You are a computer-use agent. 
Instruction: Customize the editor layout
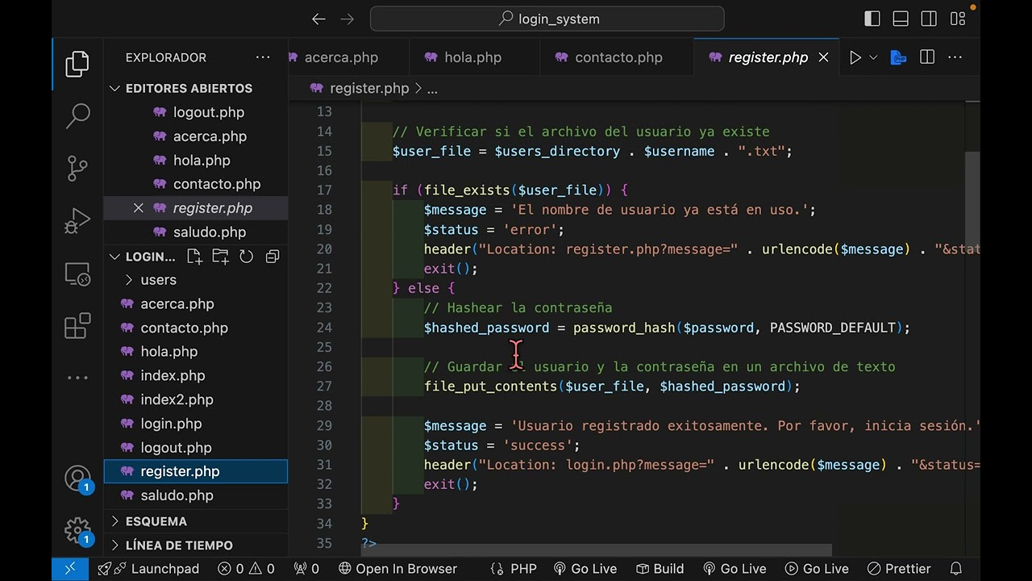[x=957, y=19]
